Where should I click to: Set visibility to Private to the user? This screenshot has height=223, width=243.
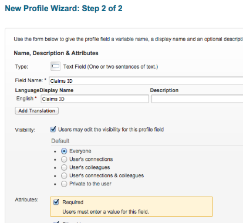click(64, 184)
